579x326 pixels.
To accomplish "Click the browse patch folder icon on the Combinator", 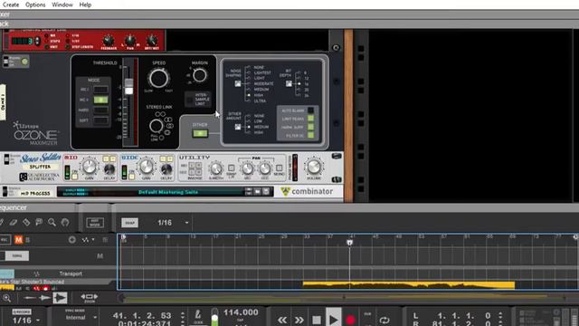I will [x=257, y=191].
